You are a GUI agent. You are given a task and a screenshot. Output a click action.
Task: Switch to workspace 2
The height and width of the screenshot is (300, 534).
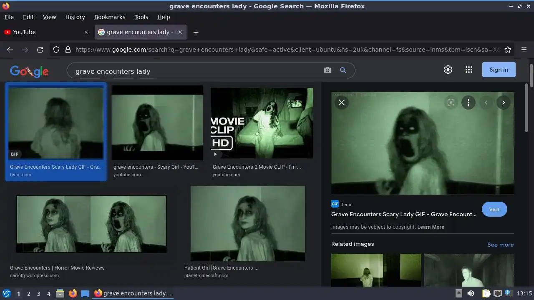coord(28,293)
